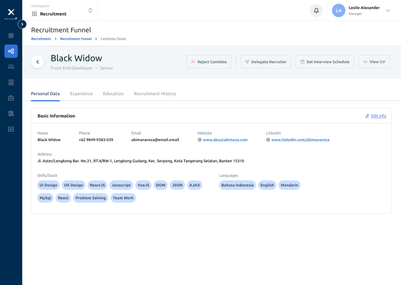Viewport: 401px width, 285px height.
Task: Switch to the Recruitment History tab
Action: click(155, 94)
